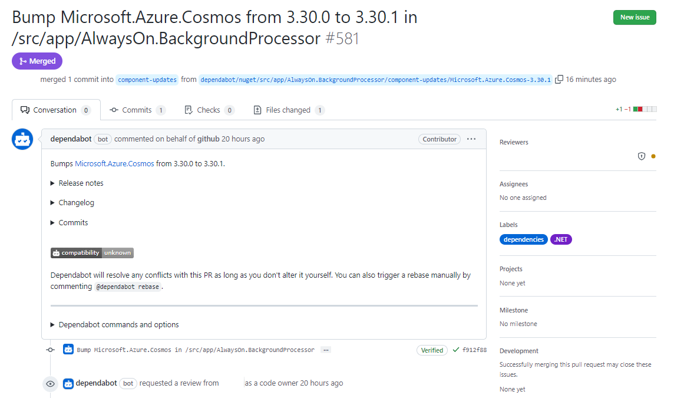Expand the Changelog details
The image size is (674, 398).
76,203
